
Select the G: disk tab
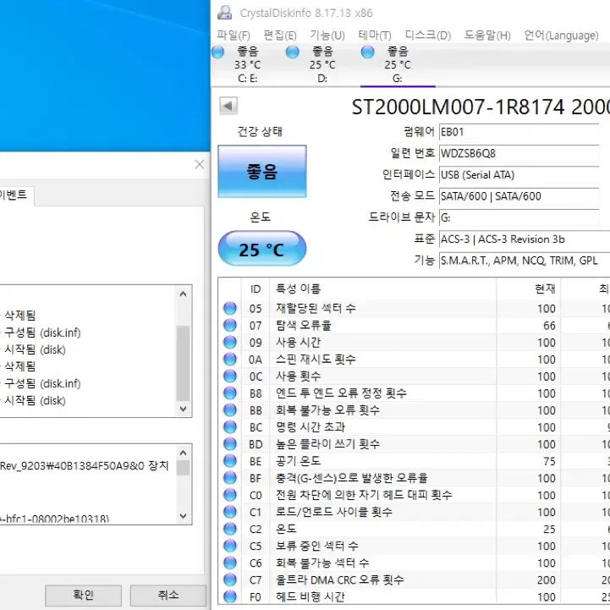(x=398, y=64)
